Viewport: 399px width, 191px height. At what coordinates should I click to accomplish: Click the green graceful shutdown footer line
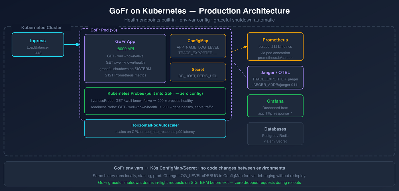199,182
